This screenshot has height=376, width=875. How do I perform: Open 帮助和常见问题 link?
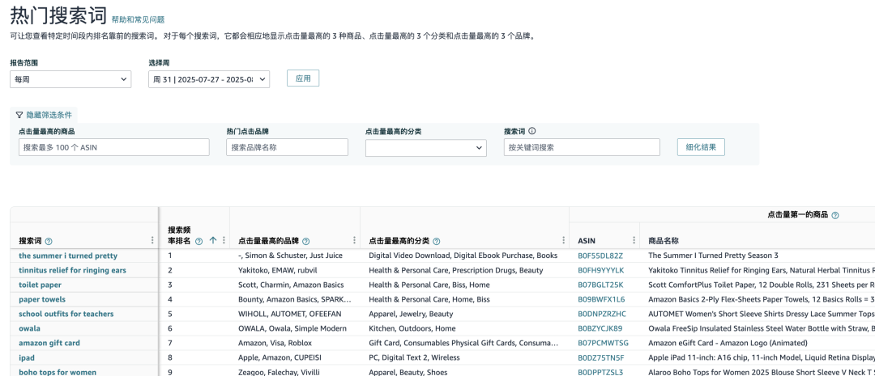point(138,19)
